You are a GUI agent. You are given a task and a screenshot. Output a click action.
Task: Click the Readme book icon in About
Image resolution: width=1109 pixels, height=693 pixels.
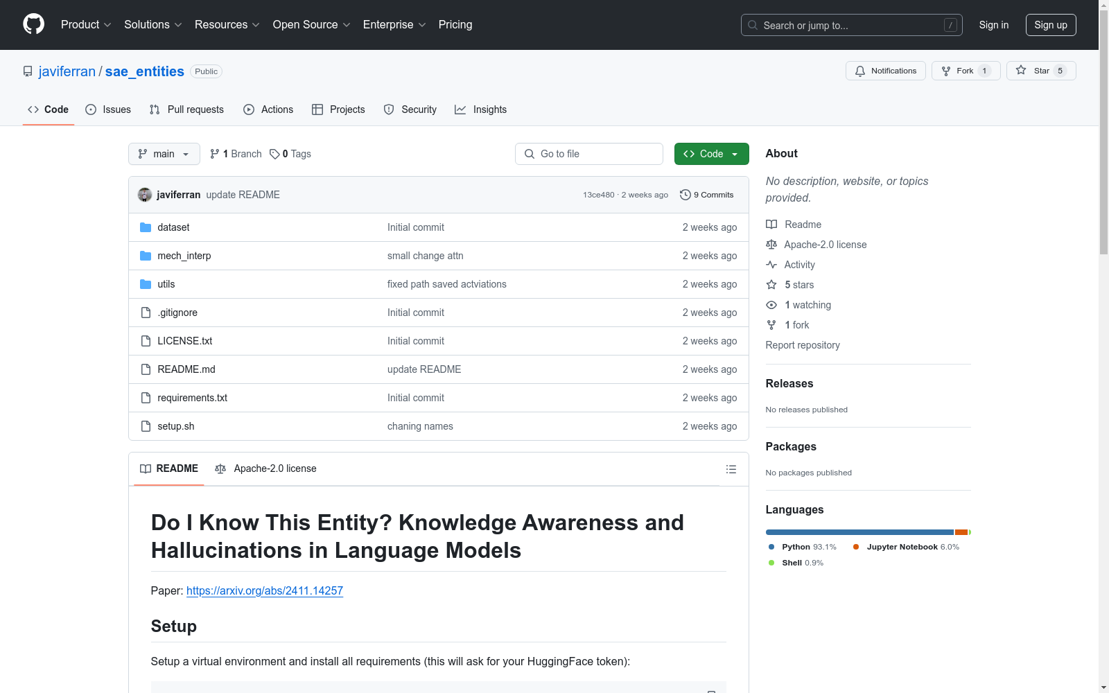[771, 225]
